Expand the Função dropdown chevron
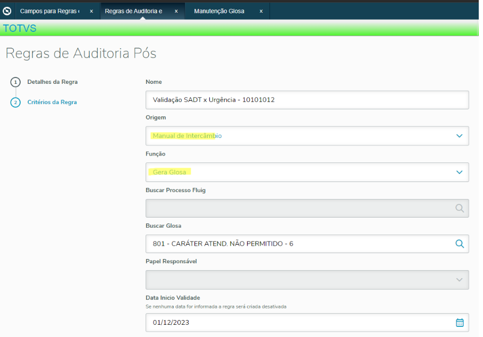Screen dimensions: 483x337 (460, 172)
